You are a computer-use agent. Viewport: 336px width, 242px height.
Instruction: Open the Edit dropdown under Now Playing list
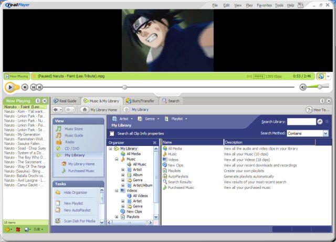[38, 229]
